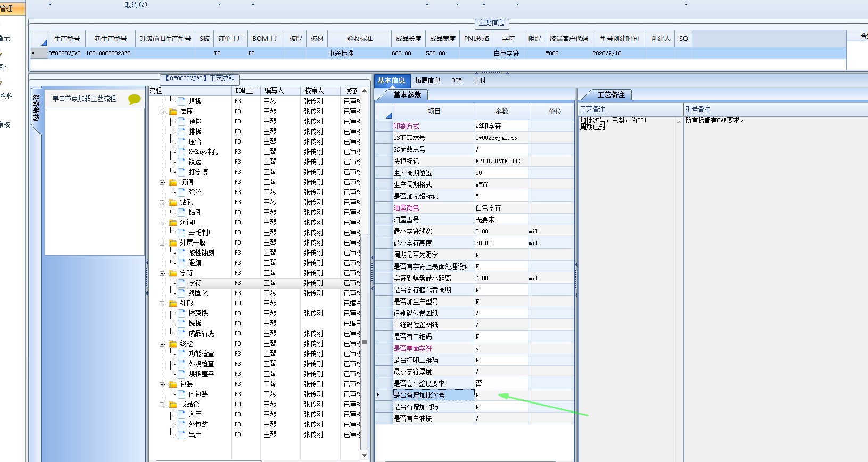Click the document icon beside 外观检查 step
The image size is (868, 462).
[x=181, y=364]
